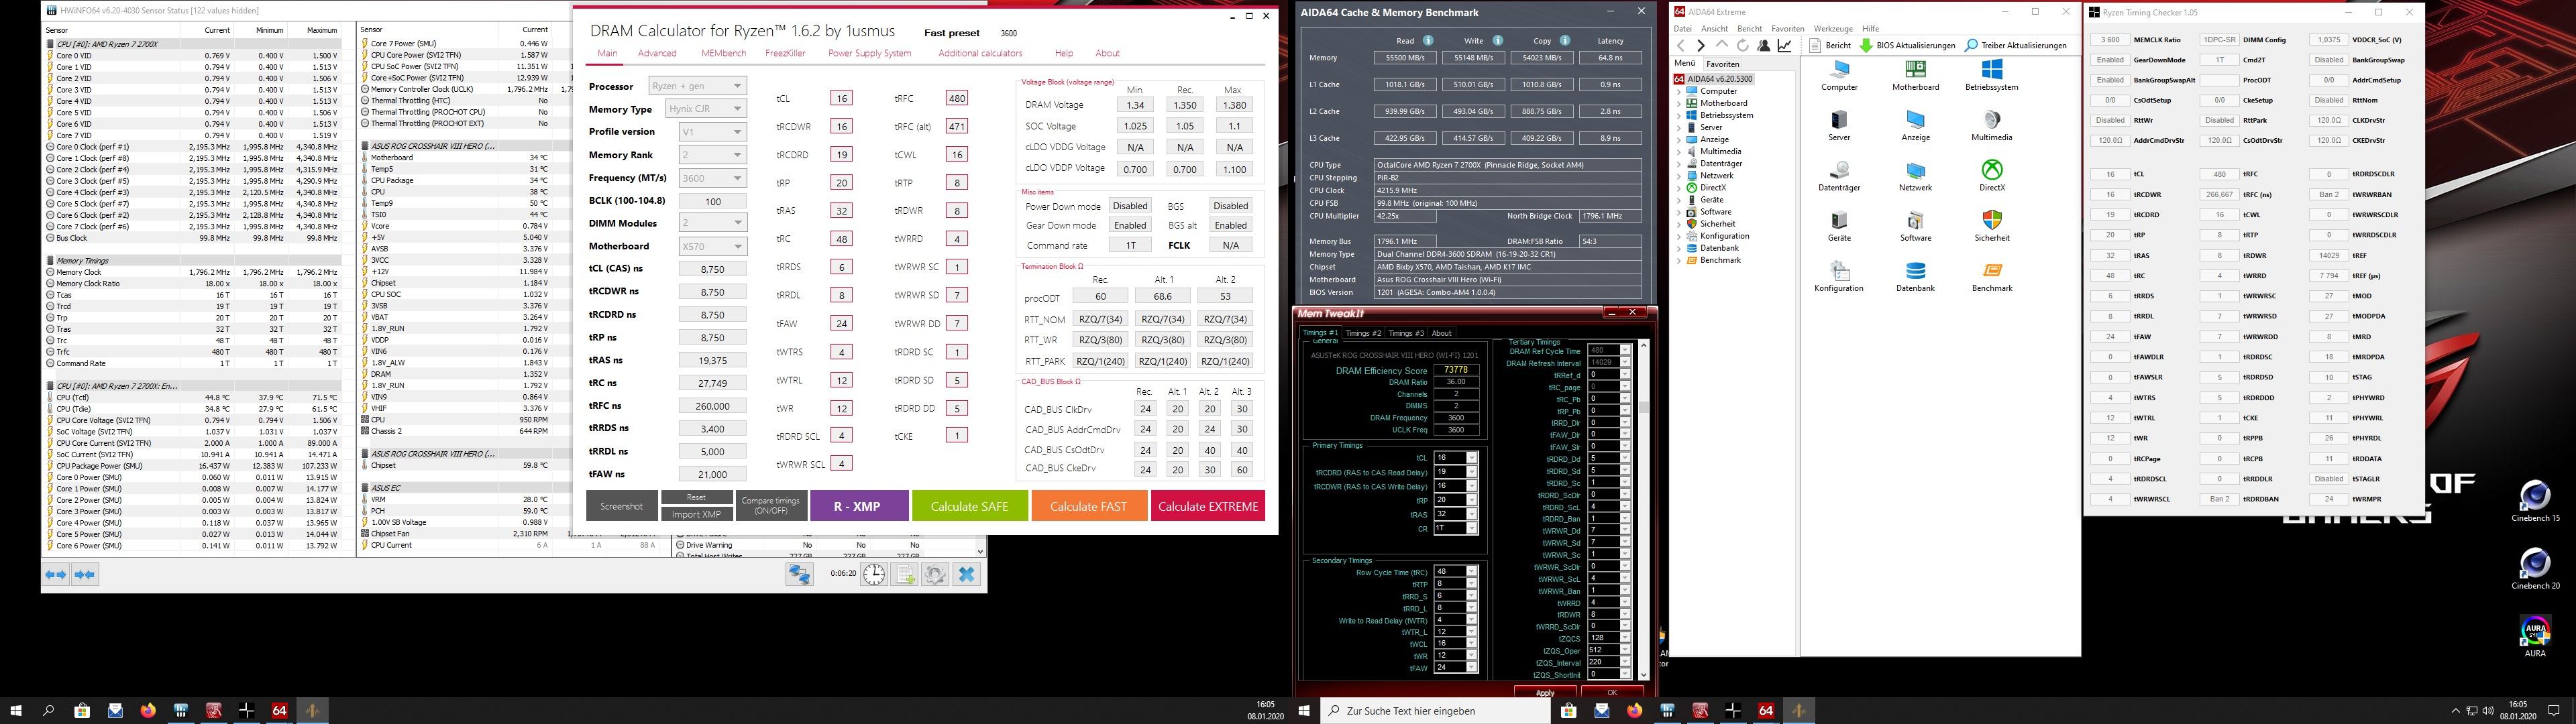Click AIDA64 '64' icon in right taskbar
Screen dimensions: 2576x724
tap(1766, 711)
